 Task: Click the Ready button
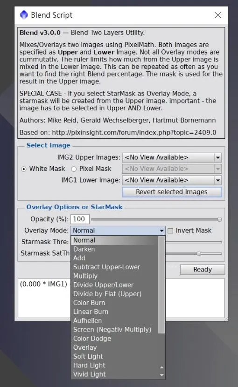point(203,270)
